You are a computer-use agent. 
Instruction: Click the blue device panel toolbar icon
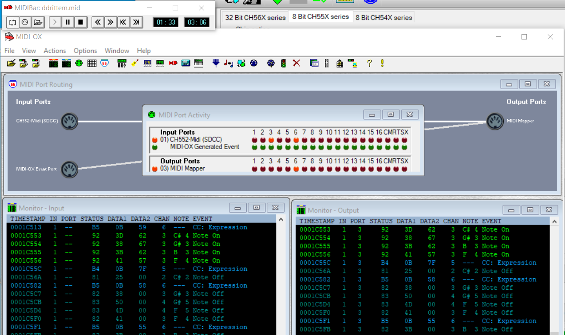click(x=186, y=63)
